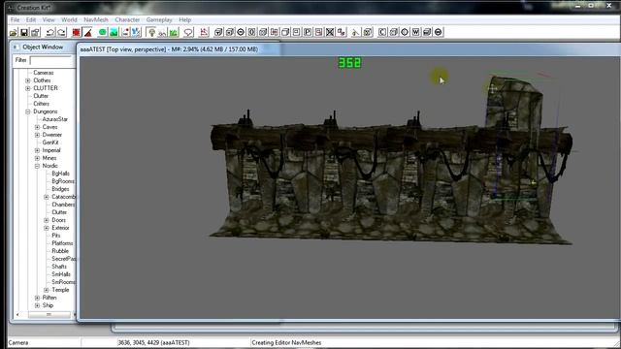Select the Critters tree item
Screen dimensions: 621x349
[41, 104]
